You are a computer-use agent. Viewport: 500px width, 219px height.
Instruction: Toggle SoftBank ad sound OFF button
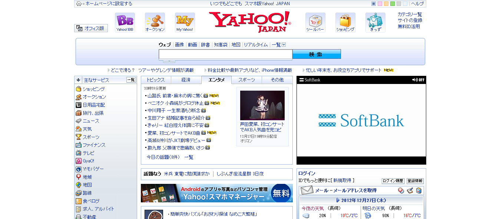coord(418,80)
